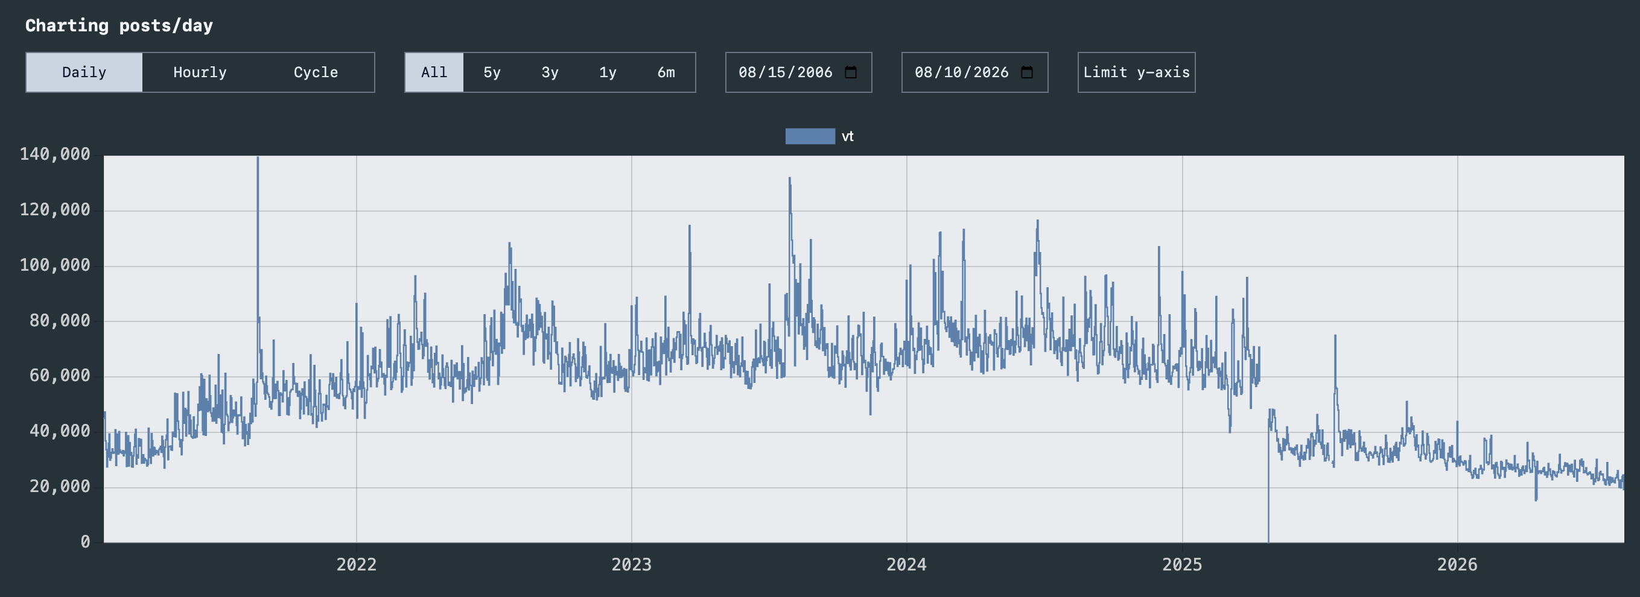
Task: Select the All time range
Action: click(x=434, y=72)
